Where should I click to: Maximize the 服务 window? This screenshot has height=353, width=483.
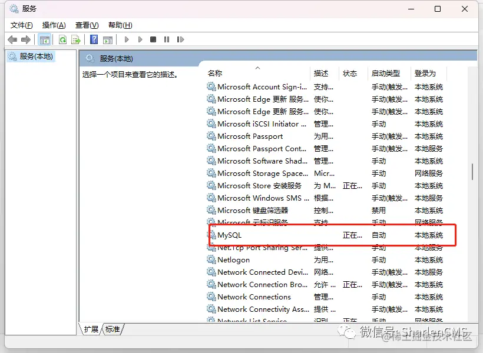(x=438, y=9)
